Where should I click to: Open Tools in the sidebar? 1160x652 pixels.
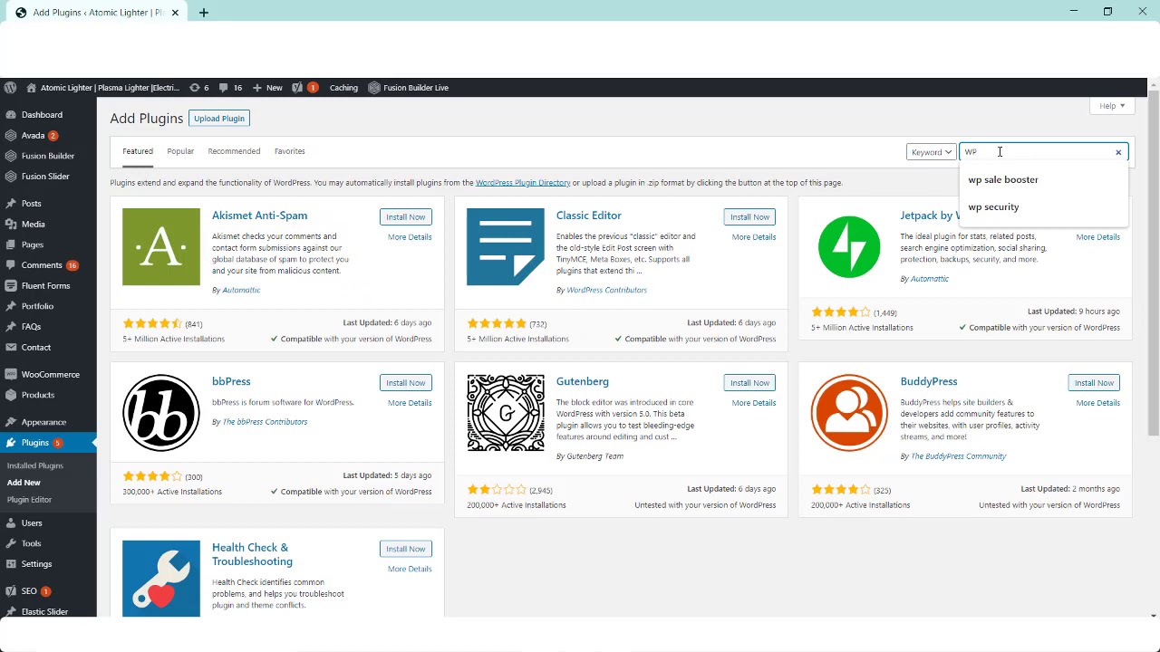point(31,543)
